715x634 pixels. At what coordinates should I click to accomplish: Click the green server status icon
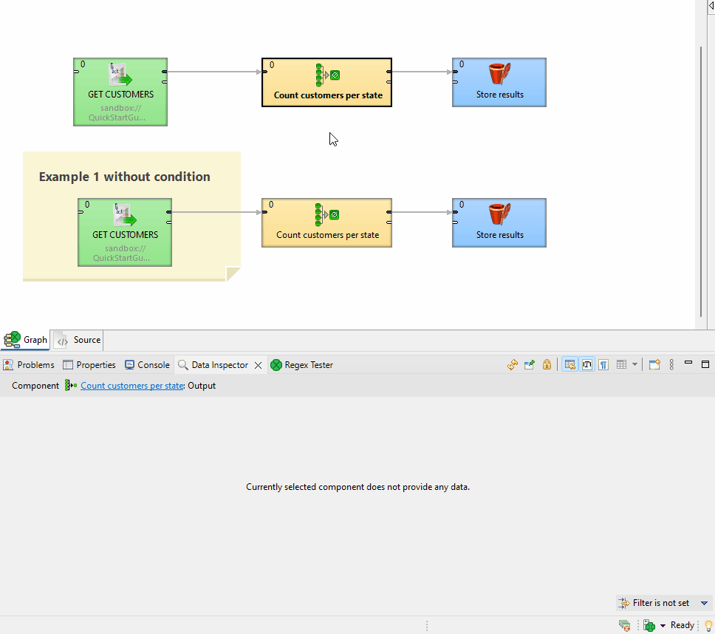[x=649, y=625]
